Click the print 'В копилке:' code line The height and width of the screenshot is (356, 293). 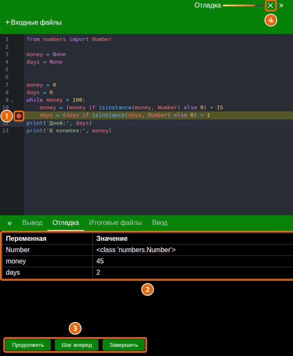[69, 131]
